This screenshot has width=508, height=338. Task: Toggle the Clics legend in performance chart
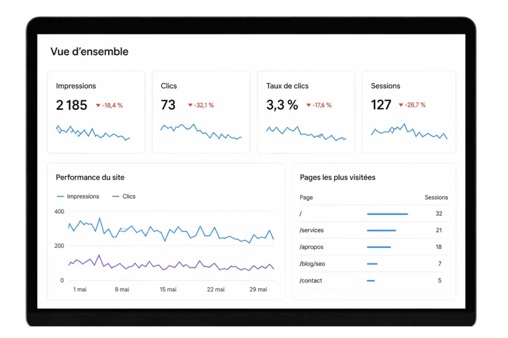pos(124,197)
